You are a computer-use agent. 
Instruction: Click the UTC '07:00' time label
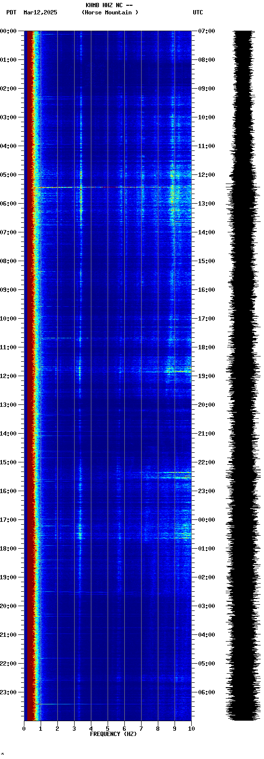point(207,31)
